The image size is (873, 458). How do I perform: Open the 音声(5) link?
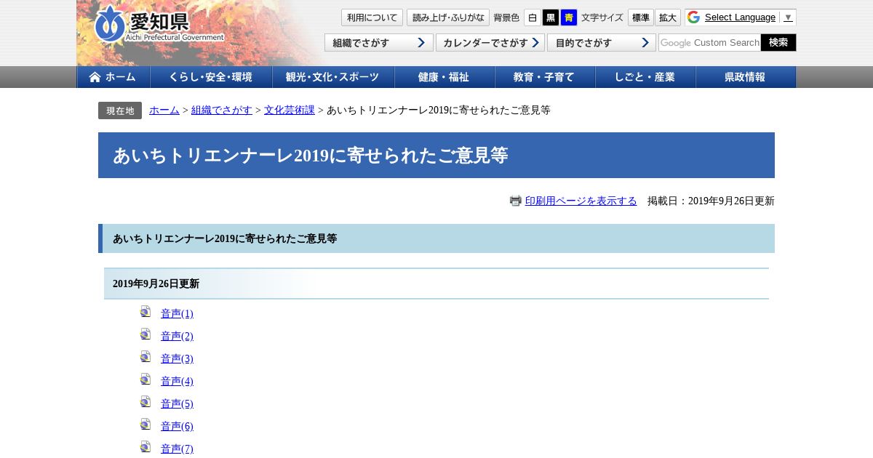pyautogui.click(x=177, y=403)
